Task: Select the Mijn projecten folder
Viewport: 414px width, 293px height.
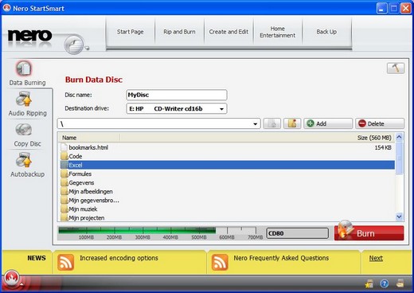Action: [87, 218]
